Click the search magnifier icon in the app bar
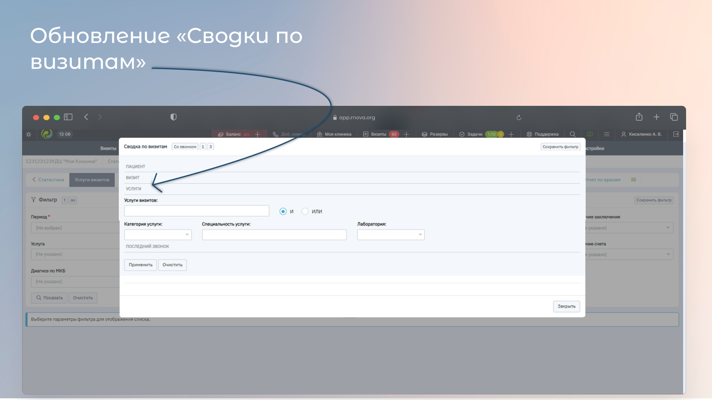 [x=573, y=134]
